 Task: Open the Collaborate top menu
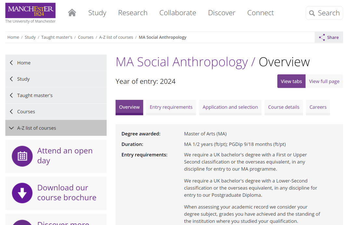pos(178,13)
